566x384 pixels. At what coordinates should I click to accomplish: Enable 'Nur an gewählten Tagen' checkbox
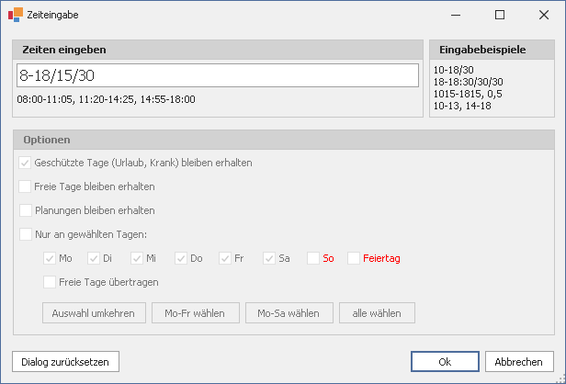click(25, 234)
